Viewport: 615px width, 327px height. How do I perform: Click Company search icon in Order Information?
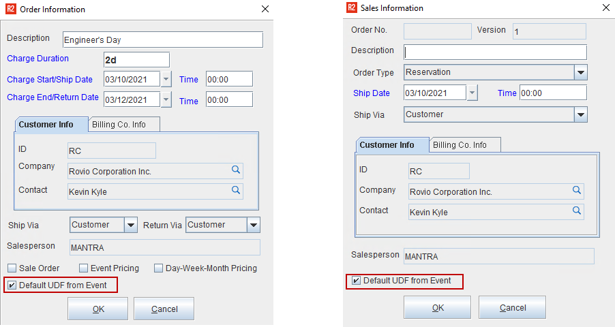235,171
